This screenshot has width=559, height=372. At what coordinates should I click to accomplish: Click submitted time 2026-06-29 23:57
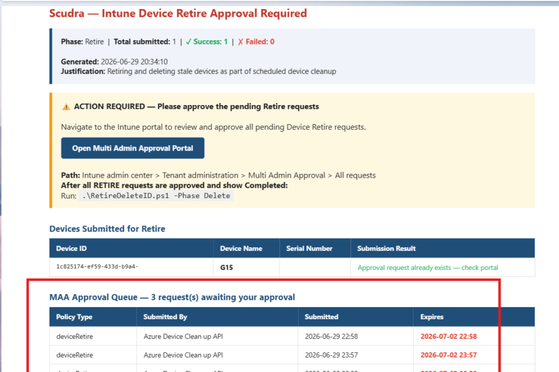(x=331, y=355)
